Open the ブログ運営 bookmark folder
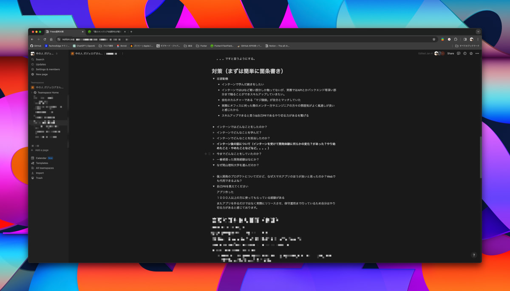The image size is (510, 291). [x=106, y=45]
